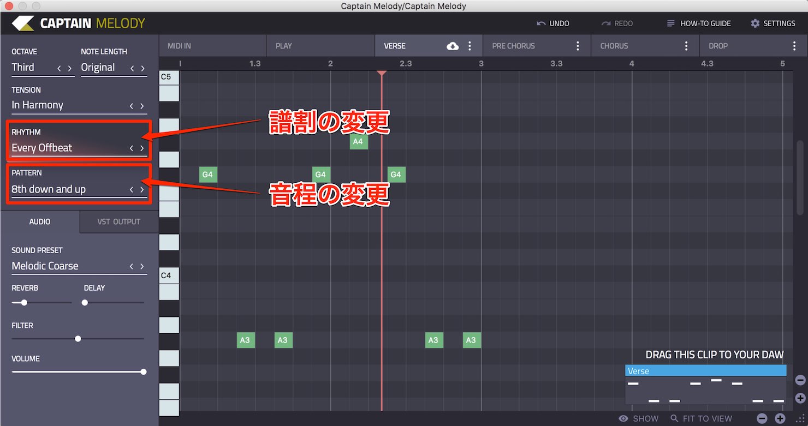This screenshot has width=808, height=426.
Task: Open the How-To Guide
Action: coord(699,23)
